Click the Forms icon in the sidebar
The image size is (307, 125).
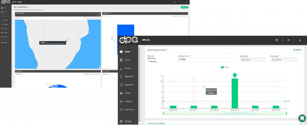click(x=121, y=60)
